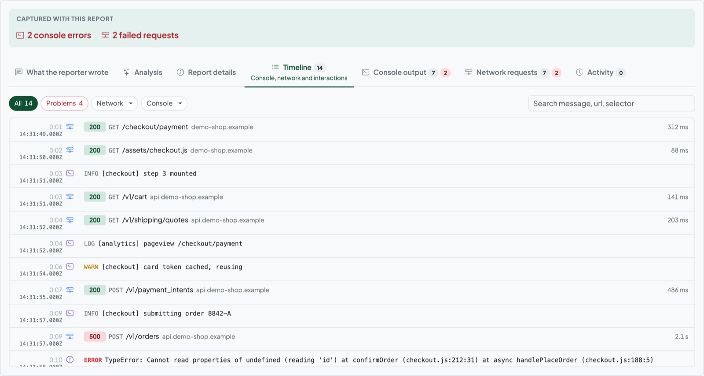The height and width of the screenshot is (376, 704).
Task: Click the 500 status badge on /v1/orders
Action: point(95,337)
